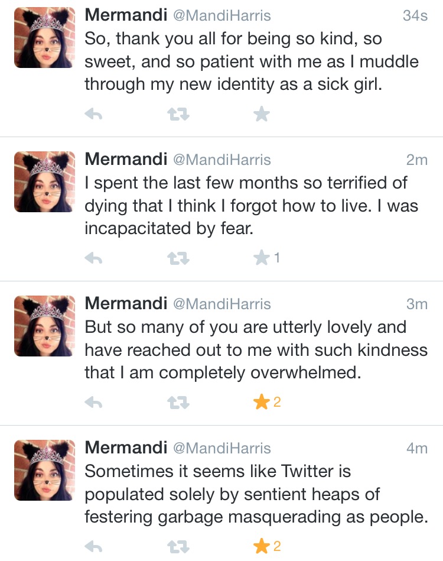Reply to the "festering garbage" tweet

[x=94, y=547]
